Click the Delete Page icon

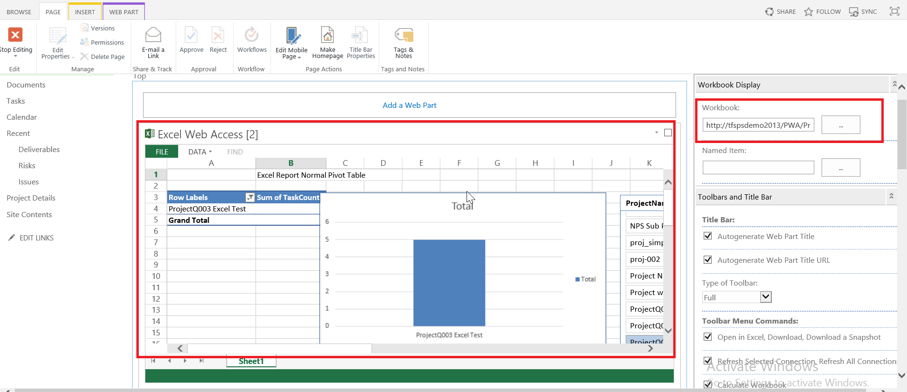(x=85, y=57)
